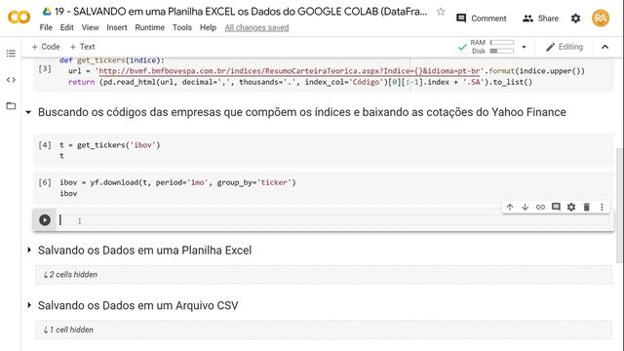Open the RA account avatar
This screenshot has width=624, height=351.
[x=601, y=19]
